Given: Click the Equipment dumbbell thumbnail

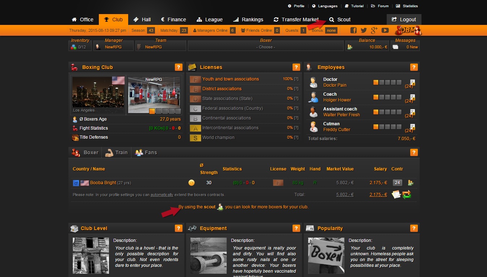Looking at the screenshot, I should [209, 255].
